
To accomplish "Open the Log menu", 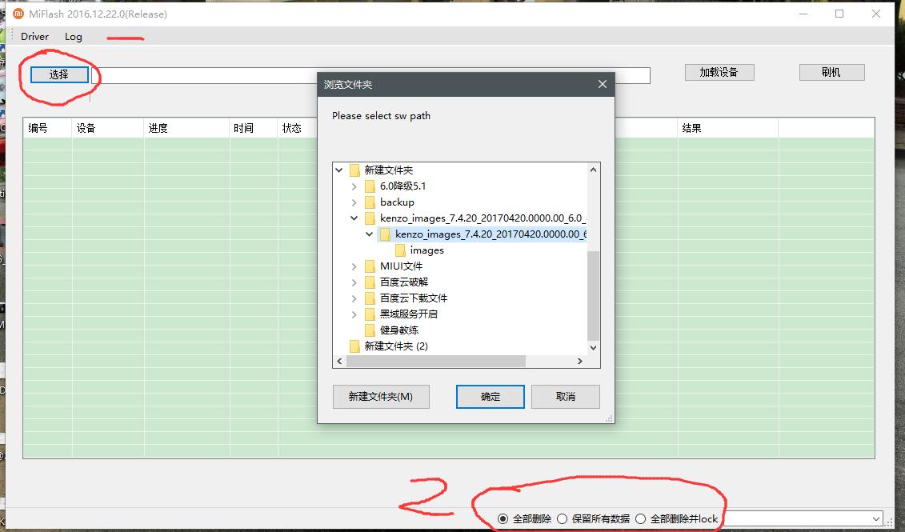I will coord(74,36).
